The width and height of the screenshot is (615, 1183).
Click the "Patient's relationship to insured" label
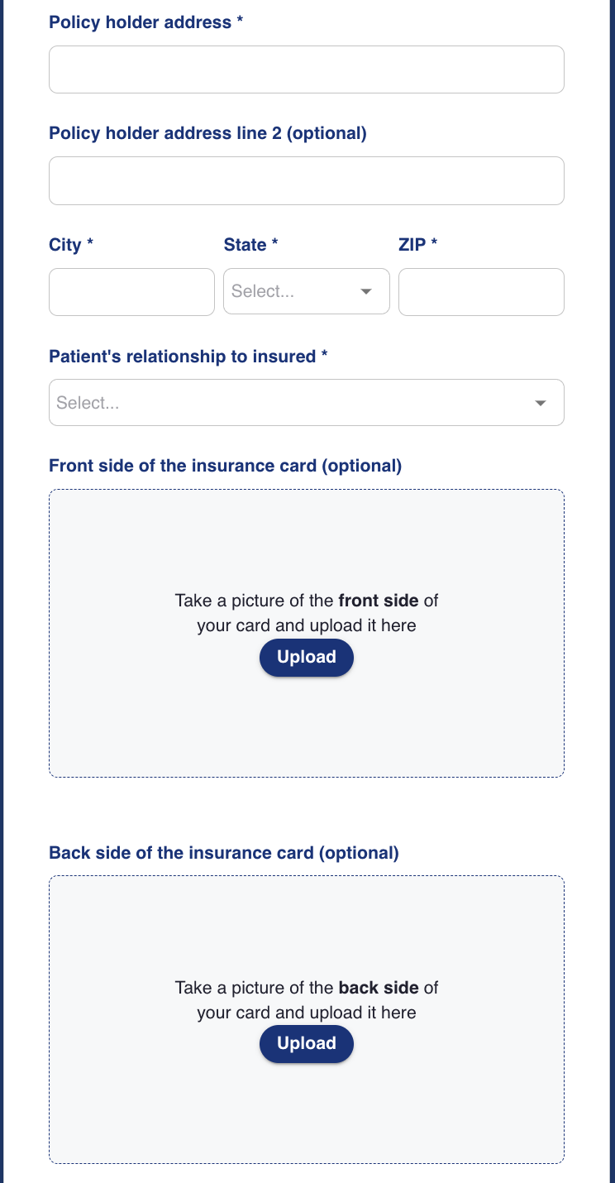coord(188,357)
